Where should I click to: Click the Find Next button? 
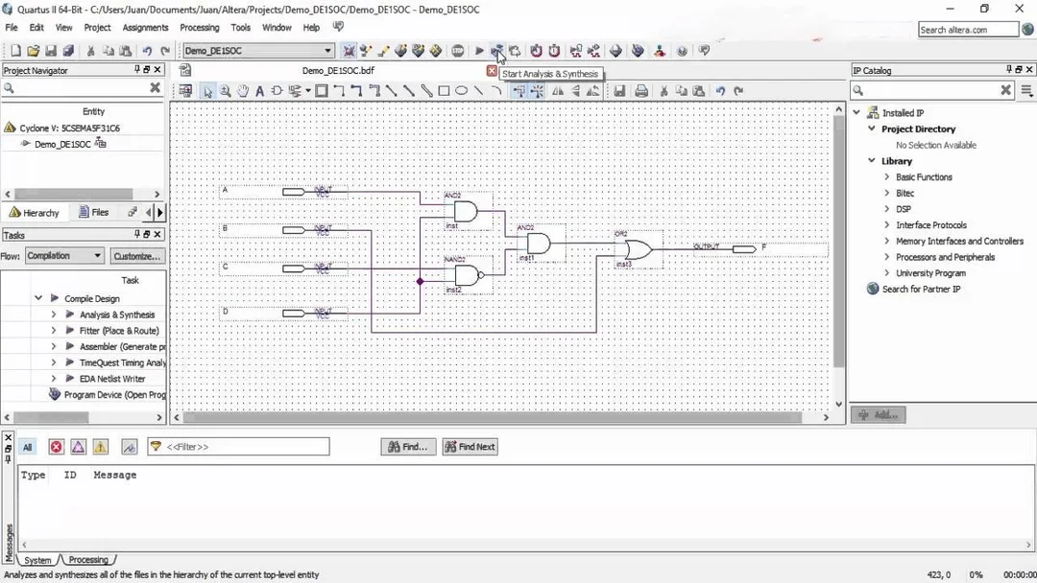(470, 447)
